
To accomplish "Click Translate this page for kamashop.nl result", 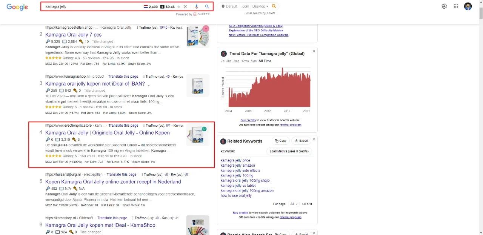I will pyautogui.click(x=112, y=218).
